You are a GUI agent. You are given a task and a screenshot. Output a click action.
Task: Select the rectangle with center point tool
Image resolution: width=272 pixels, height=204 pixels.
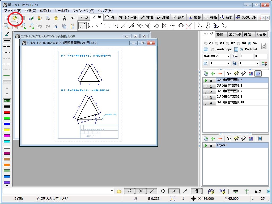115,26
